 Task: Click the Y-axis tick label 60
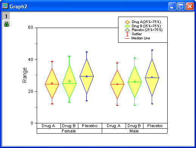[x=31, y=27]
